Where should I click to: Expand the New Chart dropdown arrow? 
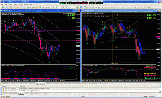[4, 7]
